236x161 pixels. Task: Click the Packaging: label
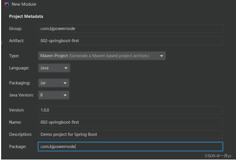[20, 83]
